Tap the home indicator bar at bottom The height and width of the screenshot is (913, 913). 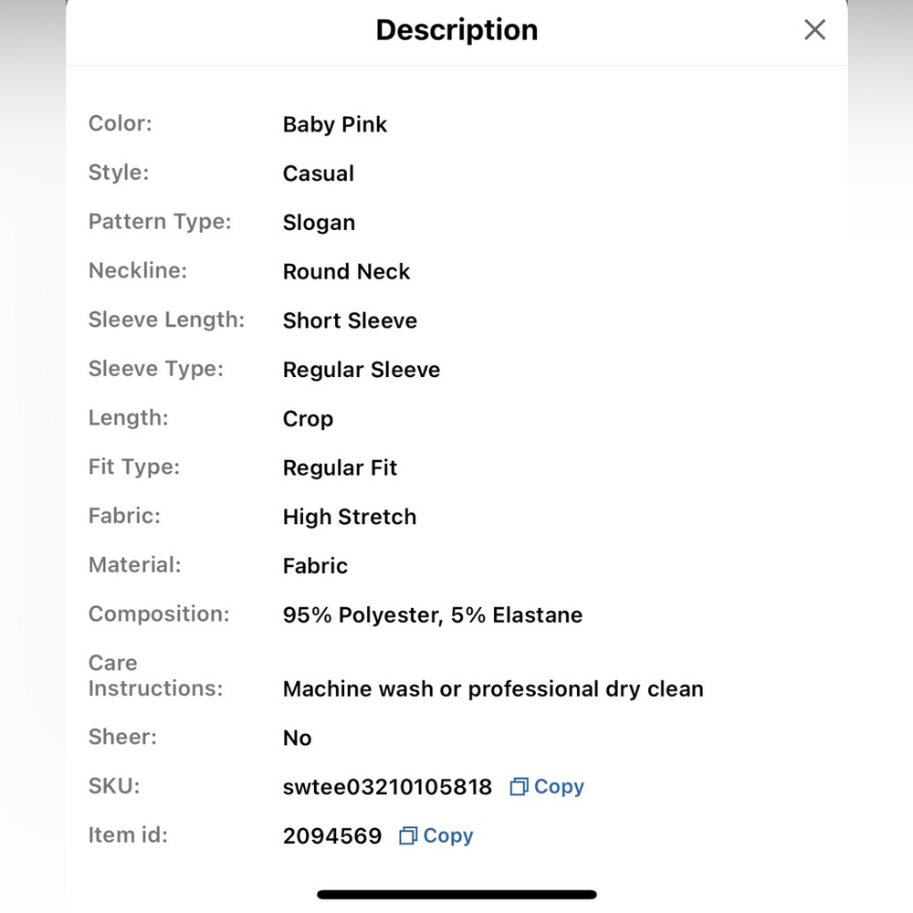pyautogui.click(x=456, y=895)
